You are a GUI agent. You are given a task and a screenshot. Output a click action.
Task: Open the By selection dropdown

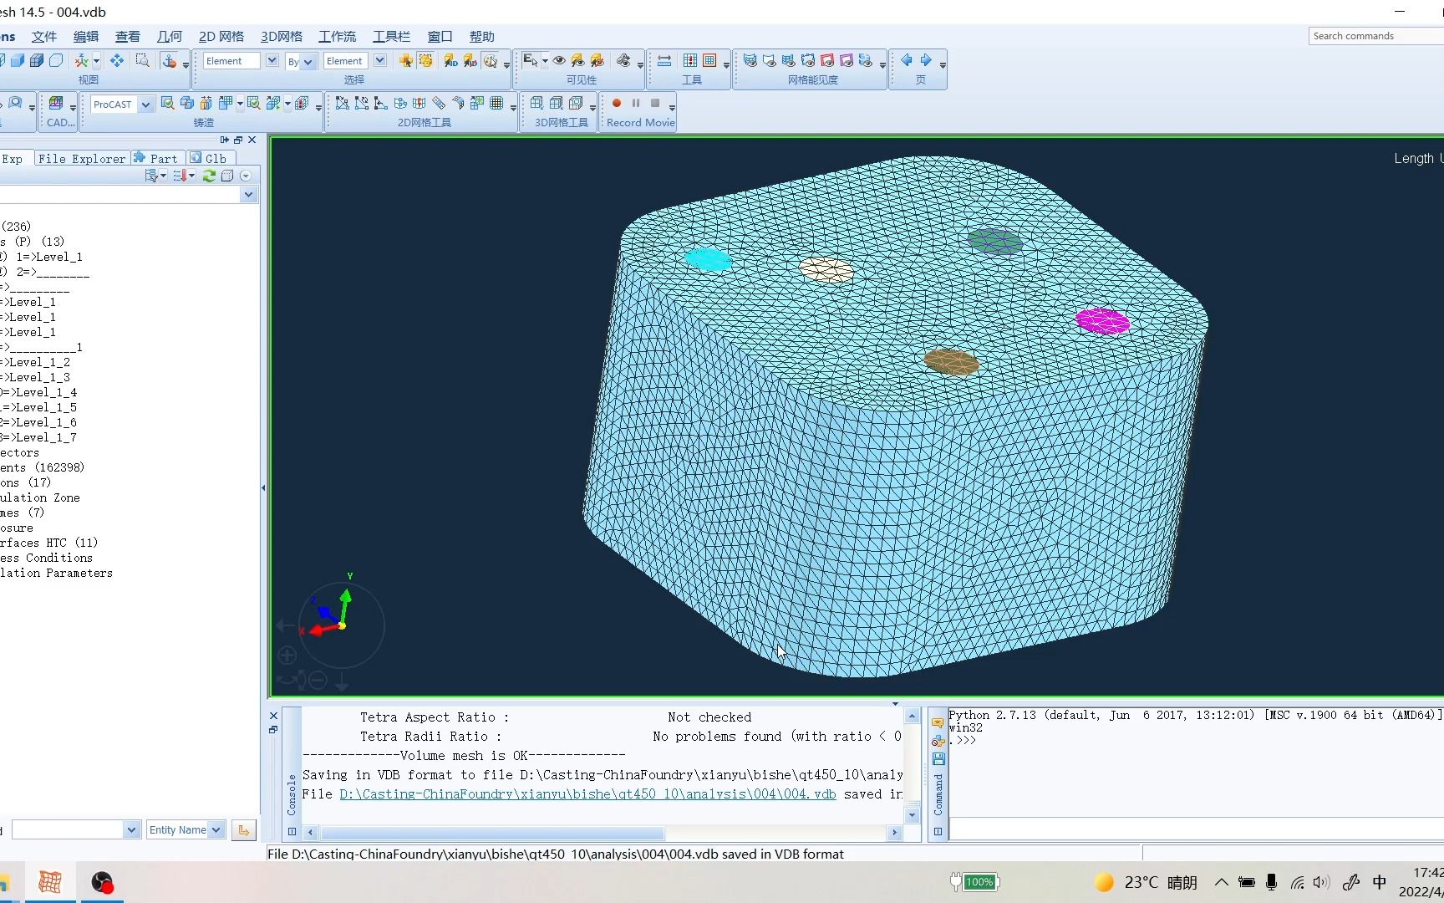[308, 61]
